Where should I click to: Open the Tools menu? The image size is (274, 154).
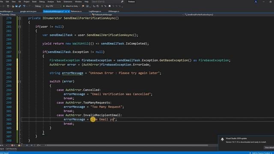[x=59, y=2]
